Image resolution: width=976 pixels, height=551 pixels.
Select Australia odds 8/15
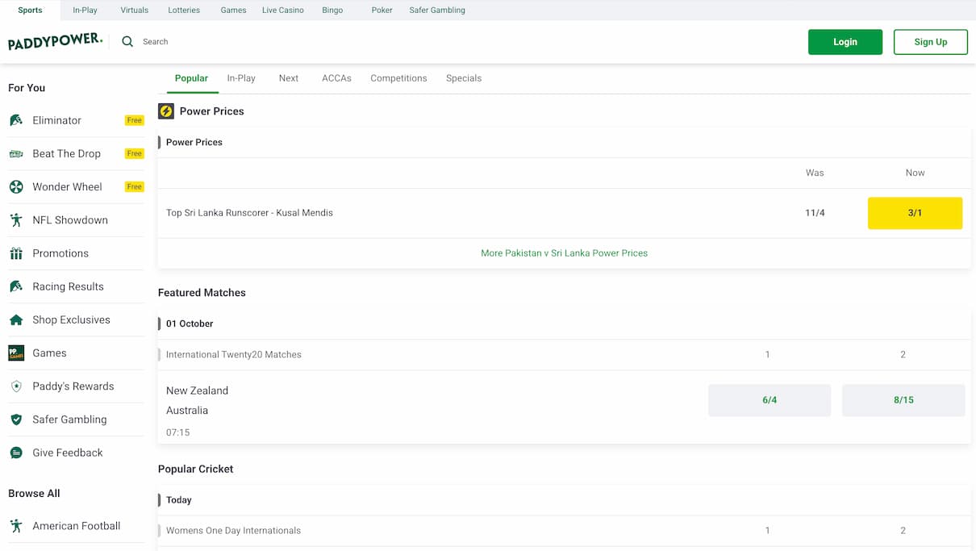(903, 400)
